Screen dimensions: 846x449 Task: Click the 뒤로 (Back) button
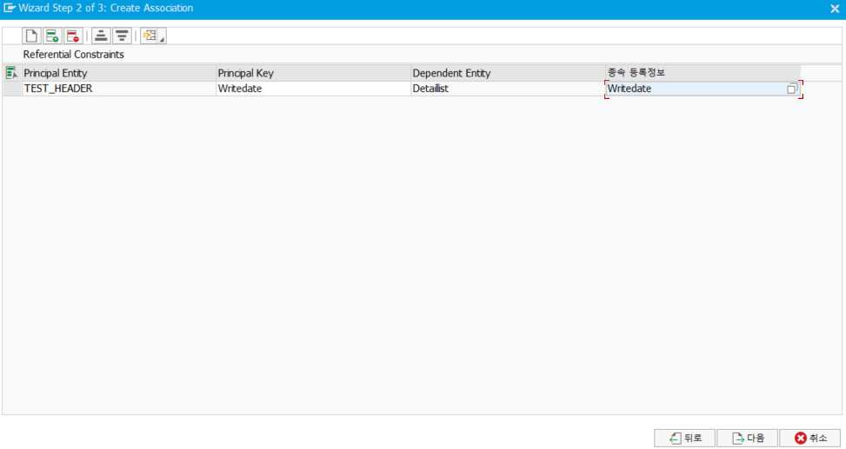684,439
